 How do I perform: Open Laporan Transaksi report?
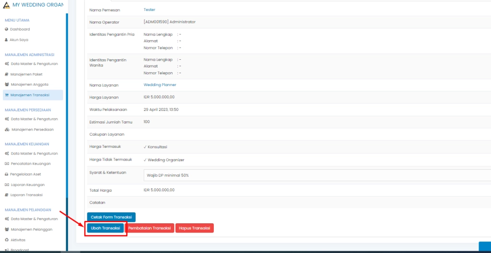26,195
